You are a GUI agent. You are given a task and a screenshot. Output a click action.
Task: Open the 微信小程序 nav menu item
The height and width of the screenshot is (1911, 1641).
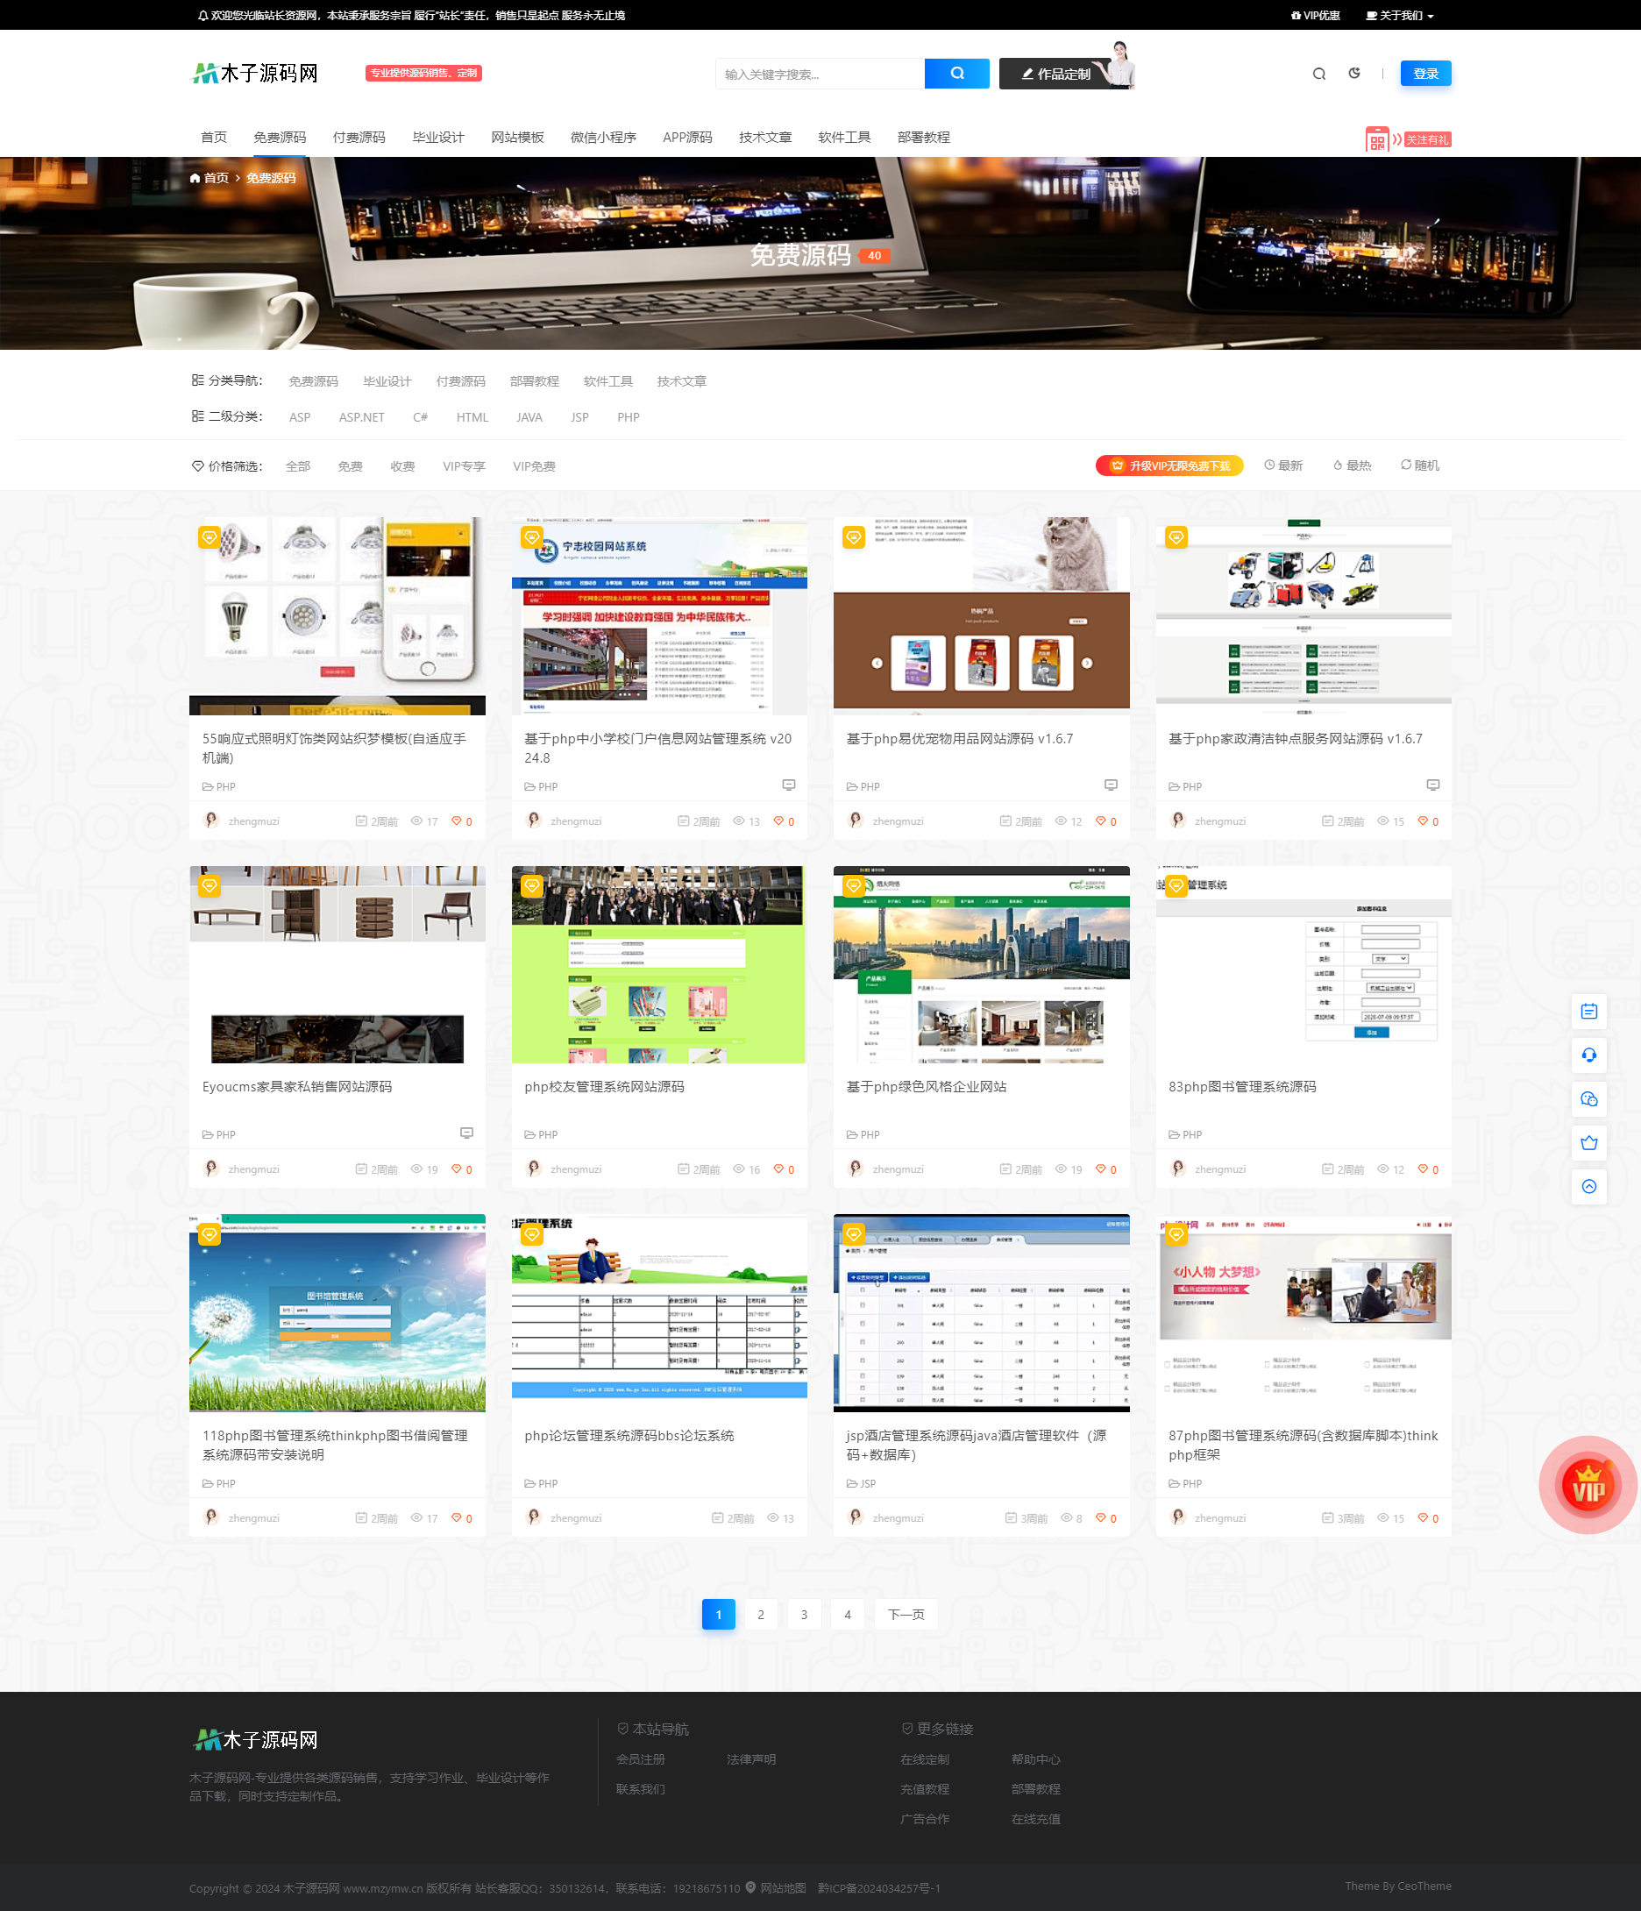[603, 138]
